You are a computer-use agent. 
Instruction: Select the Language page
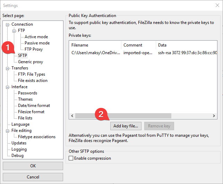(x=20, y=124)
